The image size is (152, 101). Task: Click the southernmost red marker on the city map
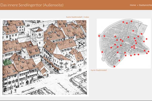(115, 66)
